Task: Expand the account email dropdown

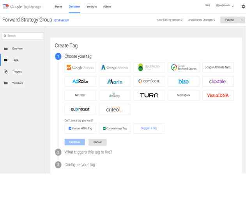Action: coord(233,6)
